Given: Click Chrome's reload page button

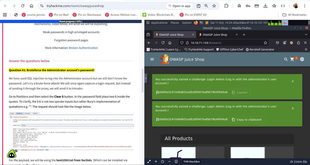Looking at the screenshot, I should click(23, 6).
